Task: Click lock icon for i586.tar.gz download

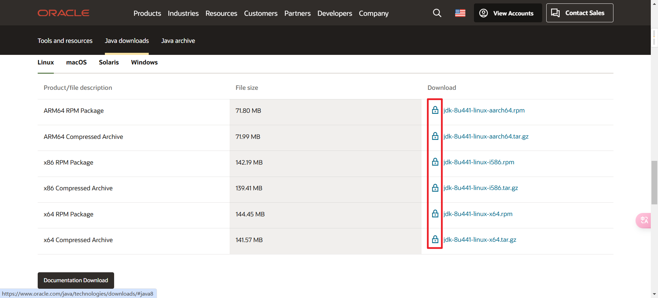Action: tap(435, 188)
